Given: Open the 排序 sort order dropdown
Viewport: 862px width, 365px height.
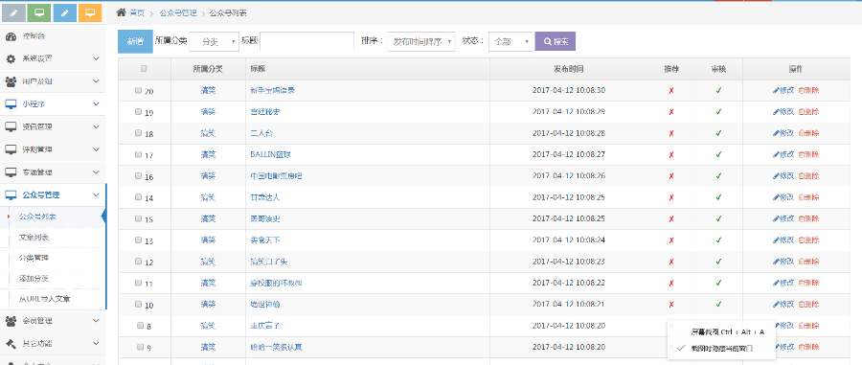Looking at the screenshot, I should pos(421,42).
